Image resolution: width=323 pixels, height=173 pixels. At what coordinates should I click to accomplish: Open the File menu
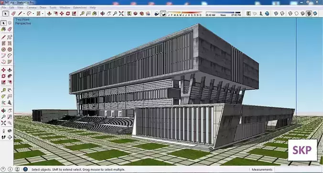coord(4,8)
